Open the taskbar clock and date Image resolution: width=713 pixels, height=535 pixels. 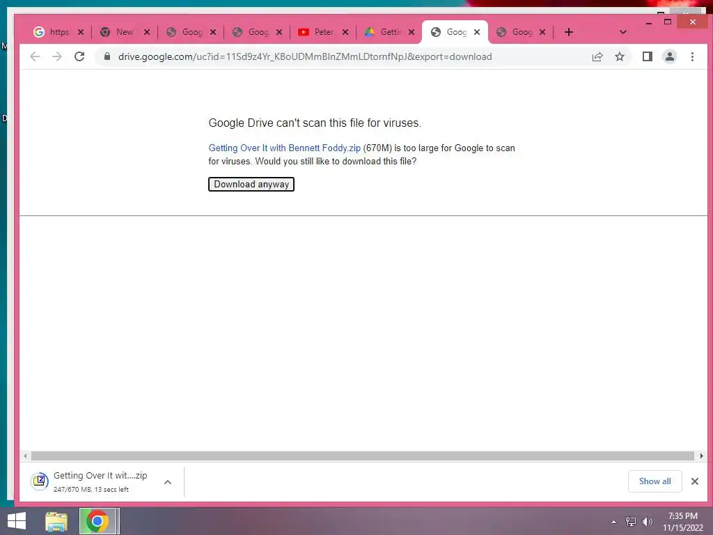[682, 522]
